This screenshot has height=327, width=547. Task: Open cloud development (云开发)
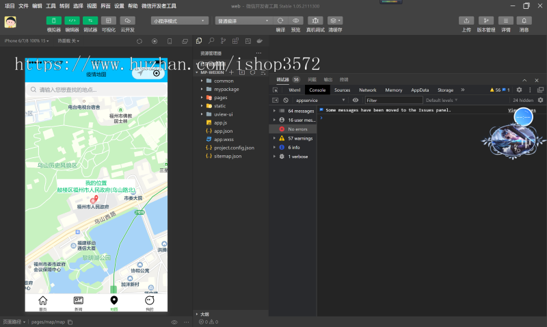[x=127, y=21]
